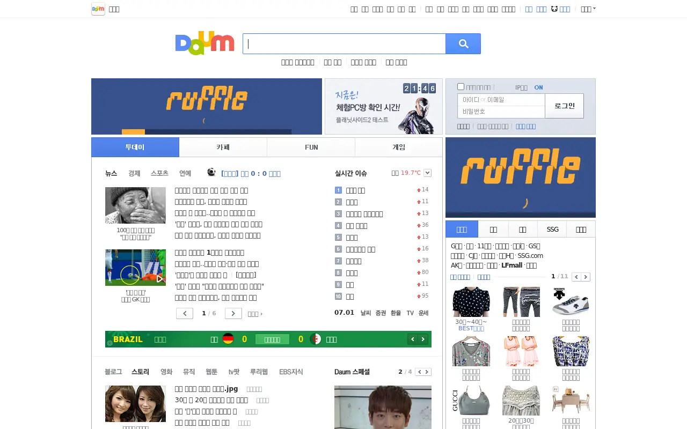Open the LFmall shopping link
The image size is (687, 429).
click(512, 265)
